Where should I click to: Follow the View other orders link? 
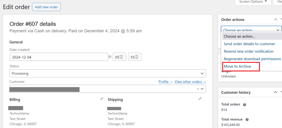tap(190, 82)
